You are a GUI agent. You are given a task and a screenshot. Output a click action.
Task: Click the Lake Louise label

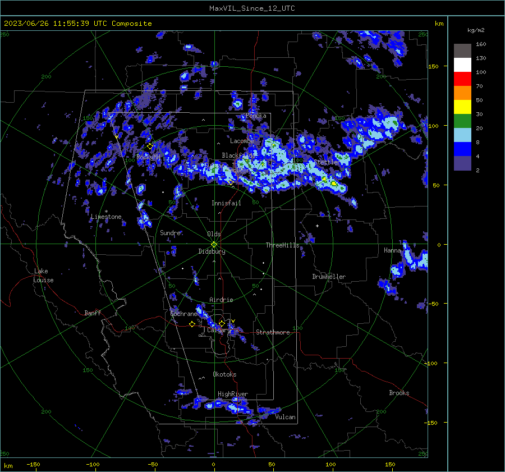tap(43, 276)
